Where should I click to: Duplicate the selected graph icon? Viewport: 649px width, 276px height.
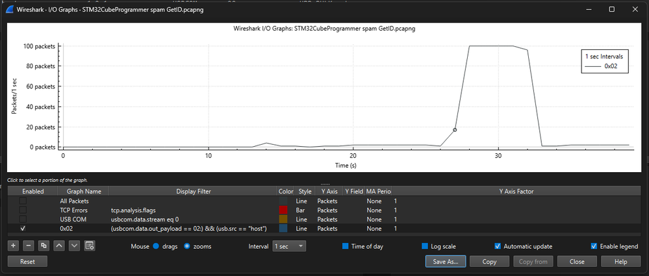point(44,245)
